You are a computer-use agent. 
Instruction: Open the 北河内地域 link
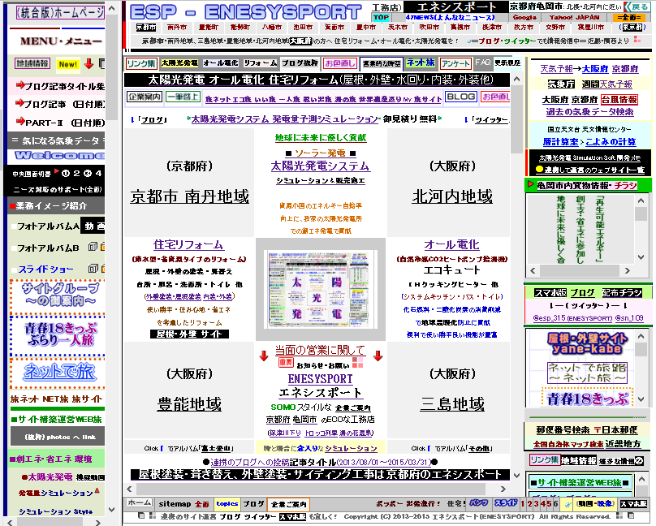tap(452, 196)
